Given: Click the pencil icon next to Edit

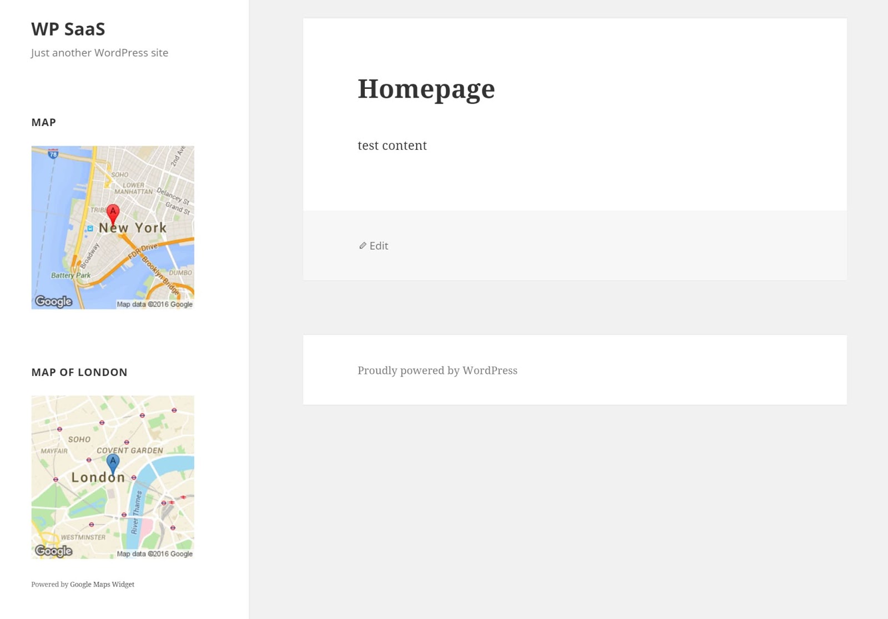Looking at the screenshot, I should tap(362, 245).
